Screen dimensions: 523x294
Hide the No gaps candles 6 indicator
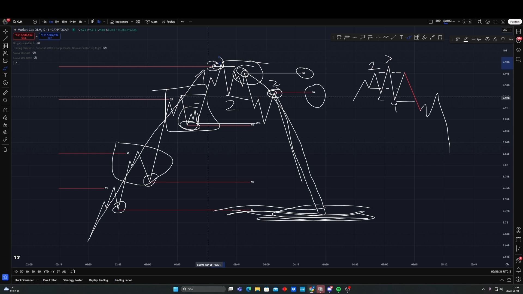(38, 43)
